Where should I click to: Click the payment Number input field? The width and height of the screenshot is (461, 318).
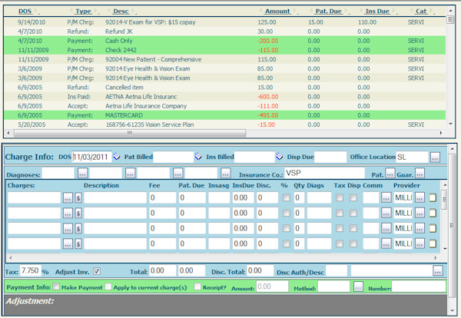click(419, 287)
